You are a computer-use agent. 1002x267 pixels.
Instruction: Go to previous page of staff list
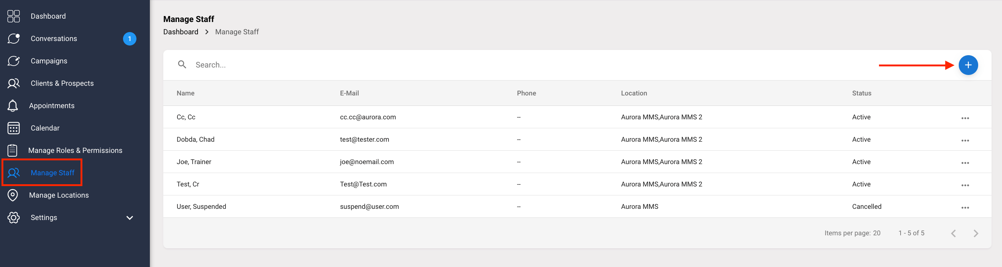(x=954, y=233)
